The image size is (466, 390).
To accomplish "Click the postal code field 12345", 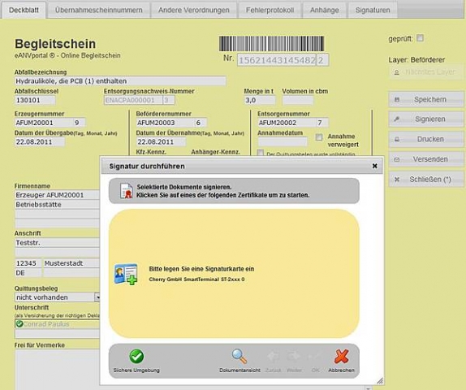I will pyautogui.click(x=28, y=263).
